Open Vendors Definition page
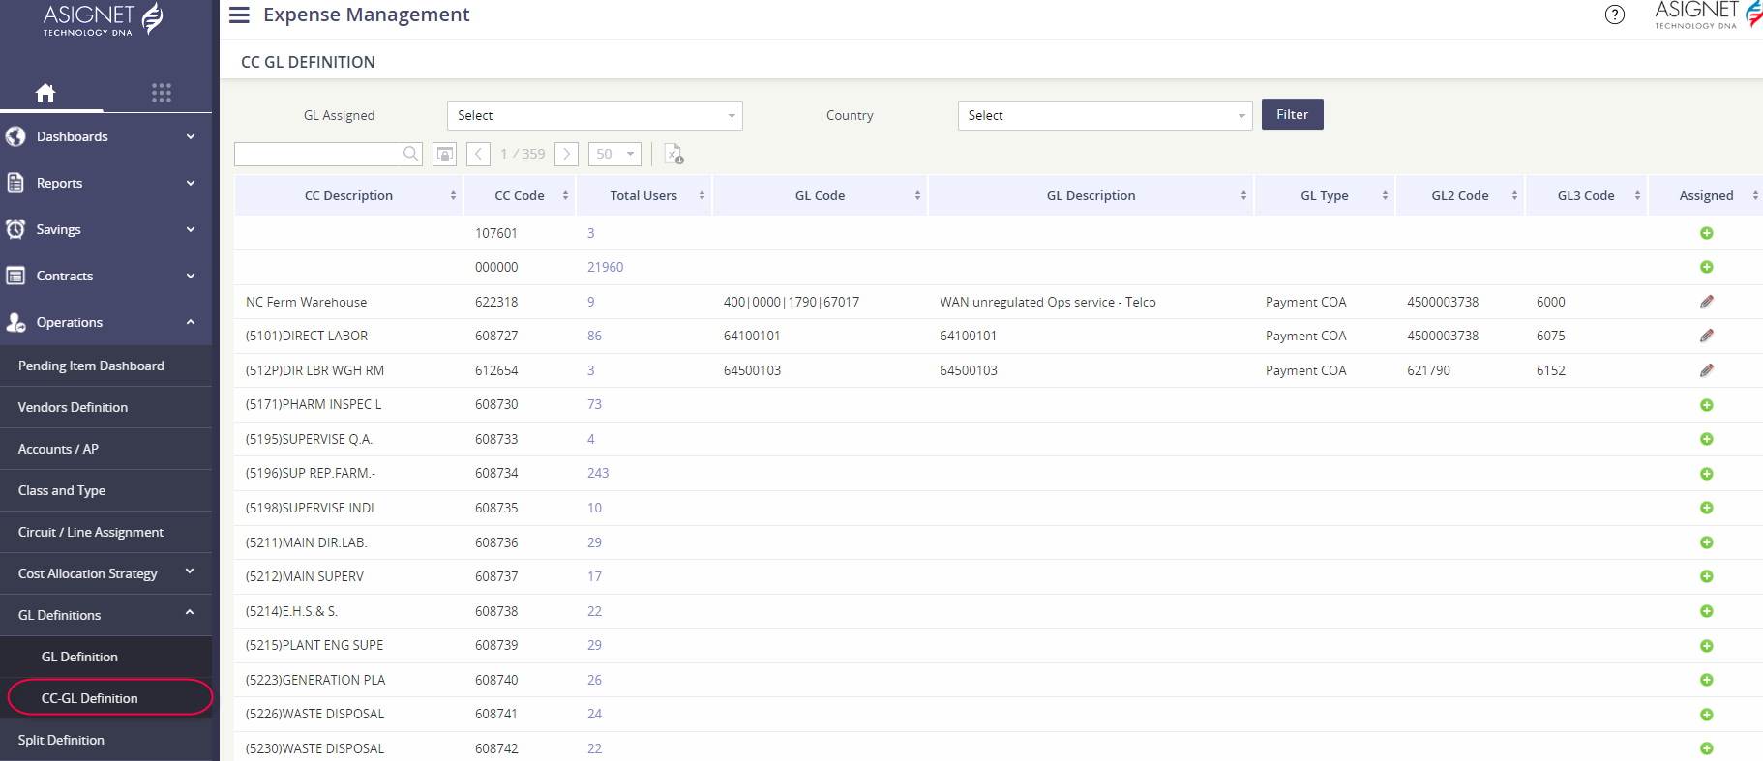The image size is (1763, 761). pos(105,407)
